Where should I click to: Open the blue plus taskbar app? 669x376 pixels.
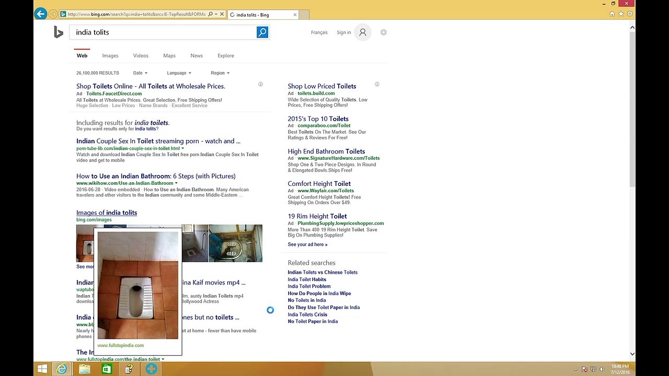point(152,369)
